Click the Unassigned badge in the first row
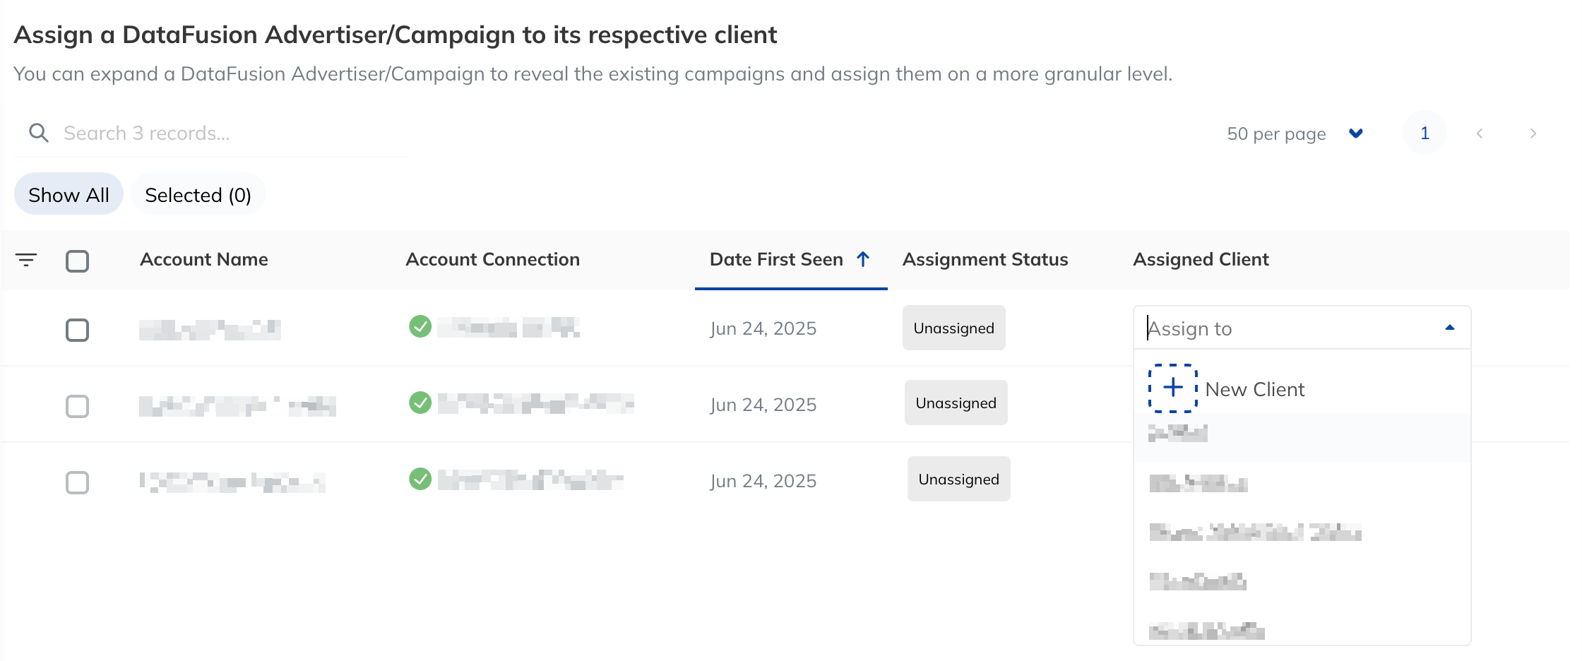 [953, 328]
